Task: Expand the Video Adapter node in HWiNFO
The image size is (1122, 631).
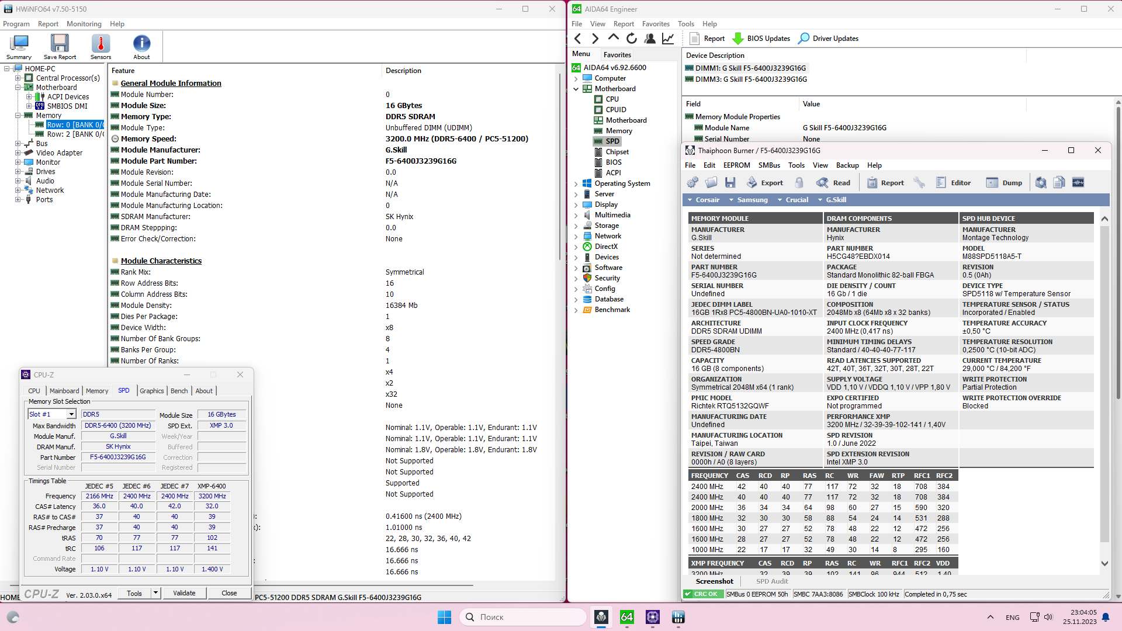Action: (18, 153)
